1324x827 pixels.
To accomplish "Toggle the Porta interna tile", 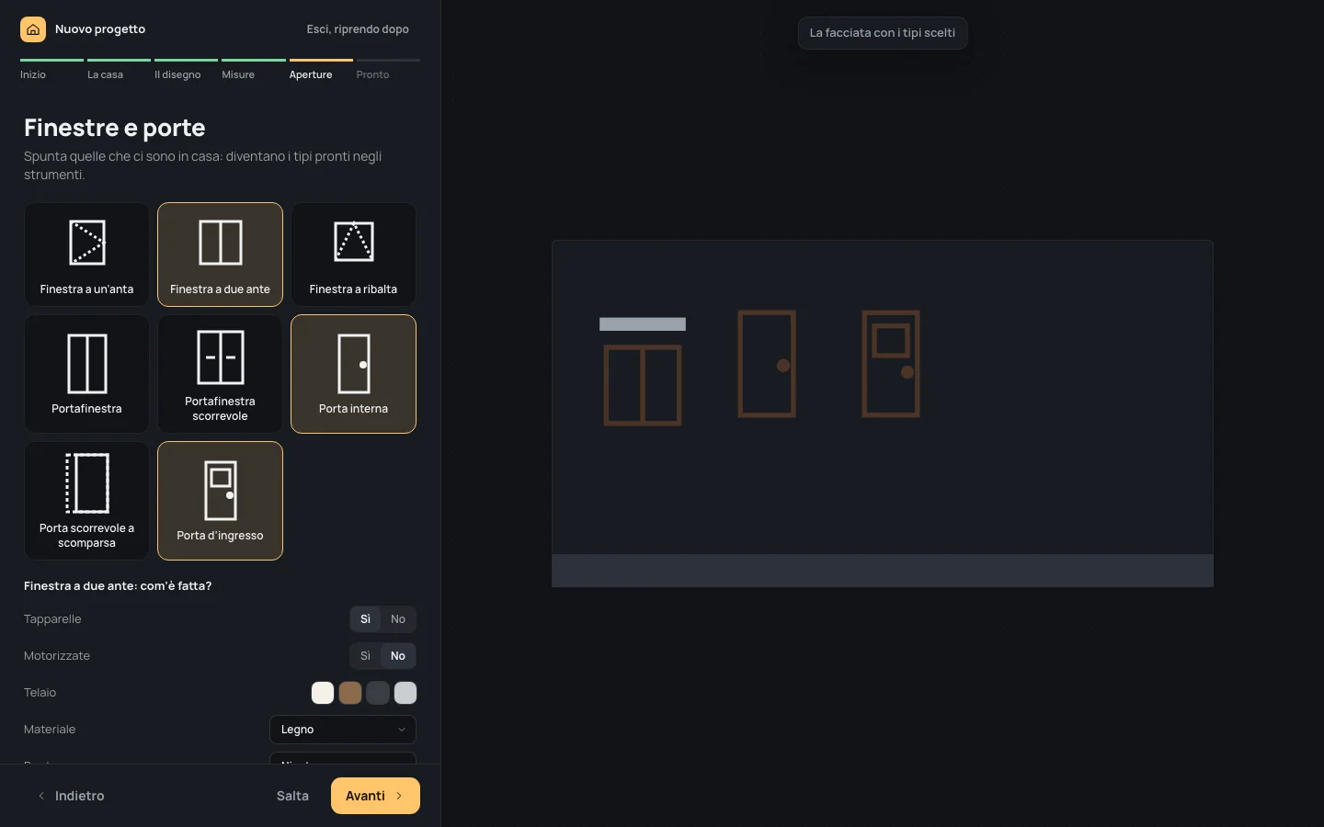I will [x=353, y=374].
